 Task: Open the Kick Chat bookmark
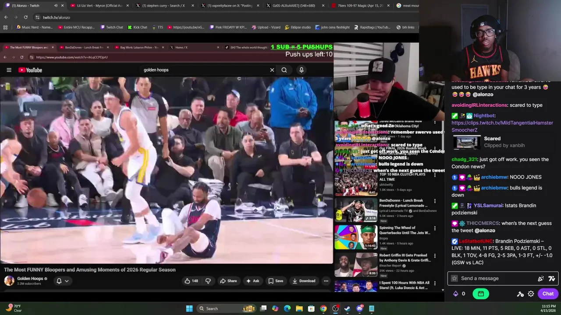point(138,27)
